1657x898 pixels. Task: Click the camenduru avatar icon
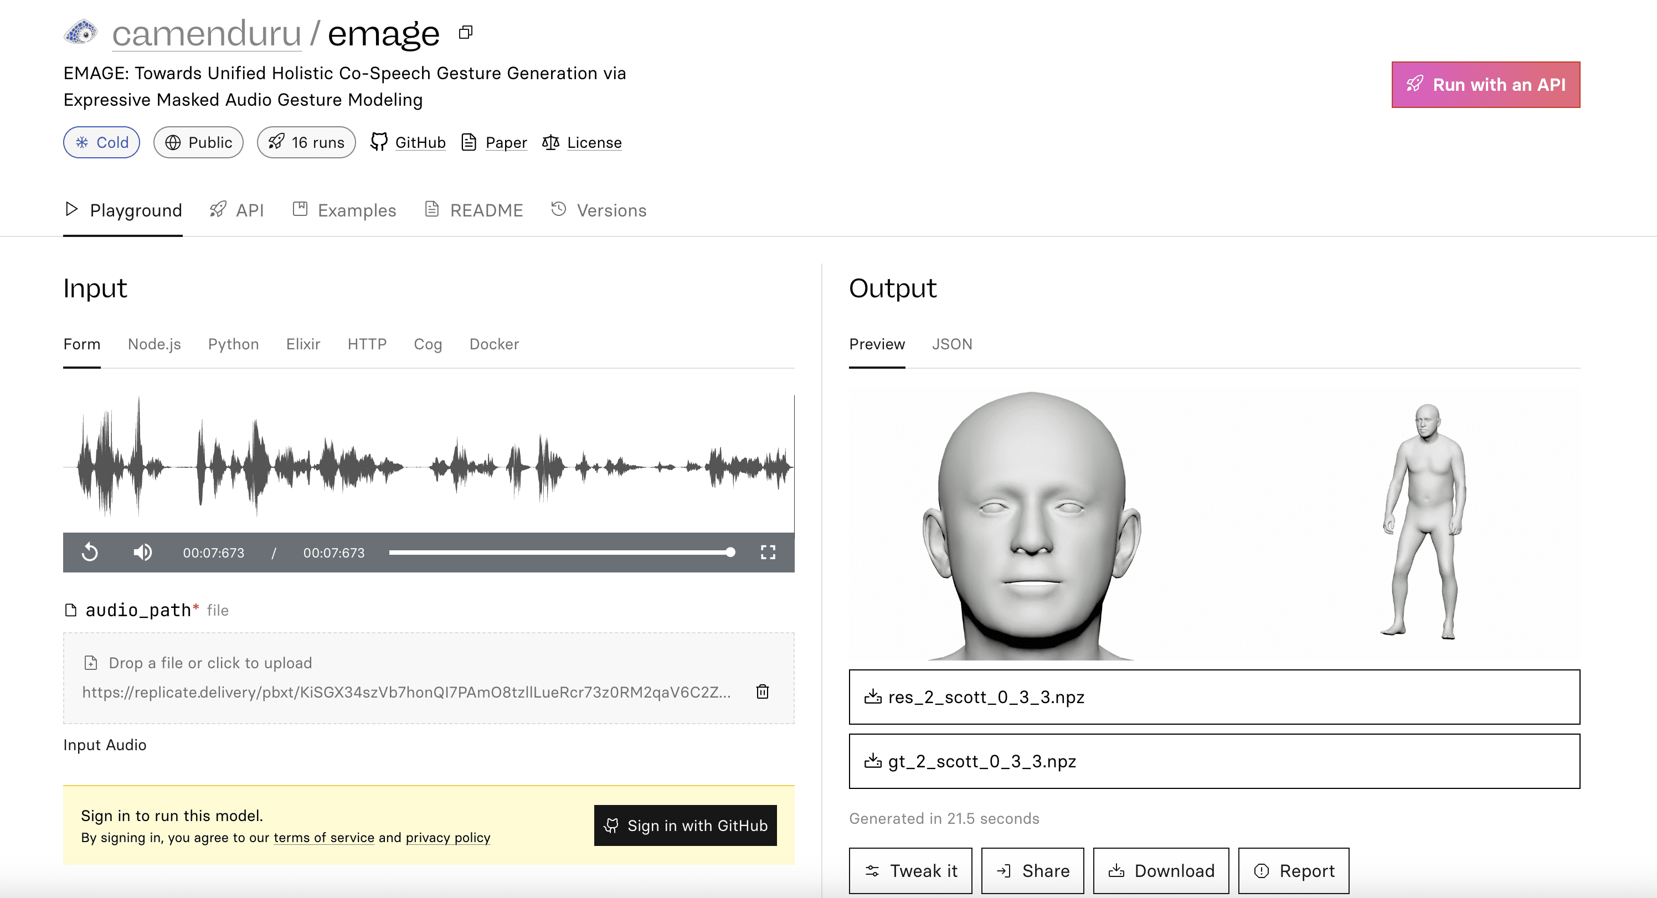(80, 32)
